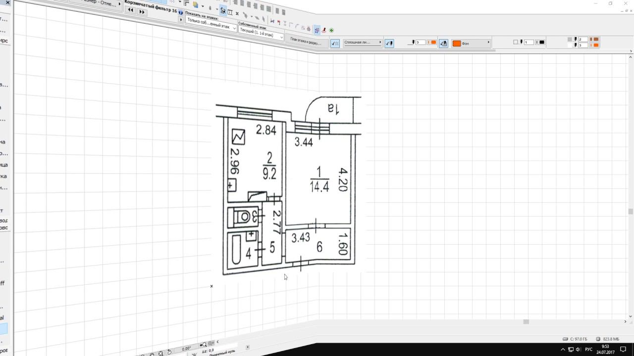Screen dimensions: 634x356
Task: Click the rotate-view icon left of angle field
Action: (x=169, y=352)
